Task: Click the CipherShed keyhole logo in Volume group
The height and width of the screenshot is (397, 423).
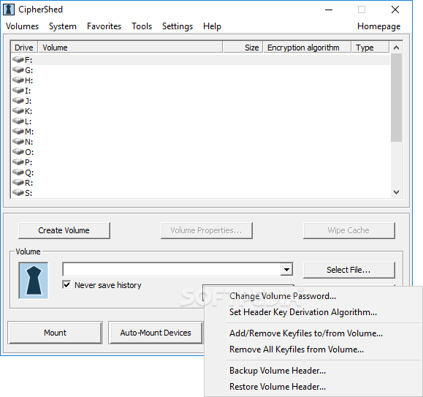Action: tap(34, 281)
